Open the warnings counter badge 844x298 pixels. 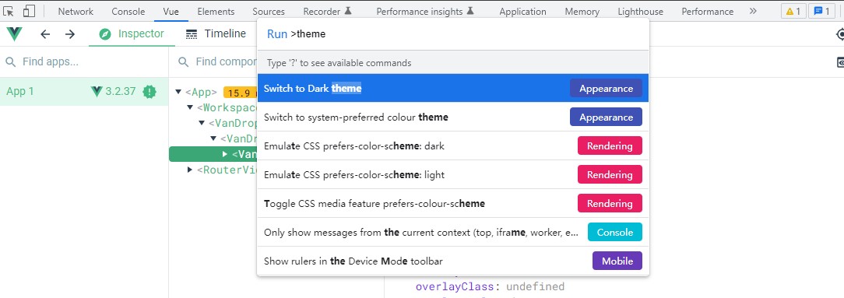pos(793,12)
